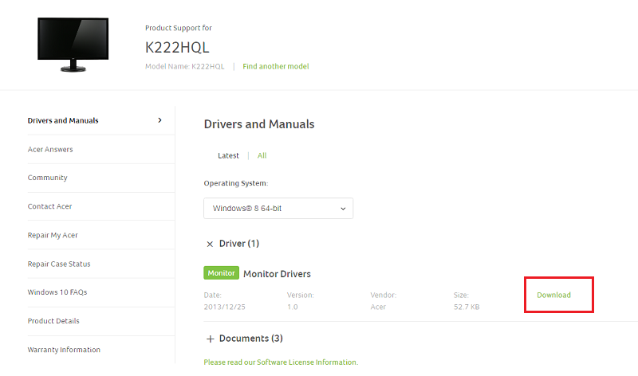Viewport: 638px width, 376px height.
Task: Click the green Monitor category badge
Action: tap(222, 273)
